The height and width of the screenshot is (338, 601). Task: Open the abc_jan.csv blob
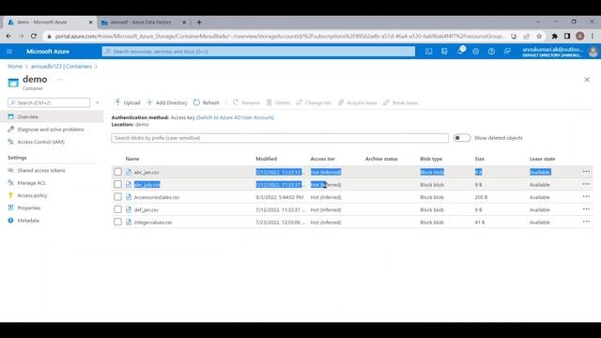point(146,172)
